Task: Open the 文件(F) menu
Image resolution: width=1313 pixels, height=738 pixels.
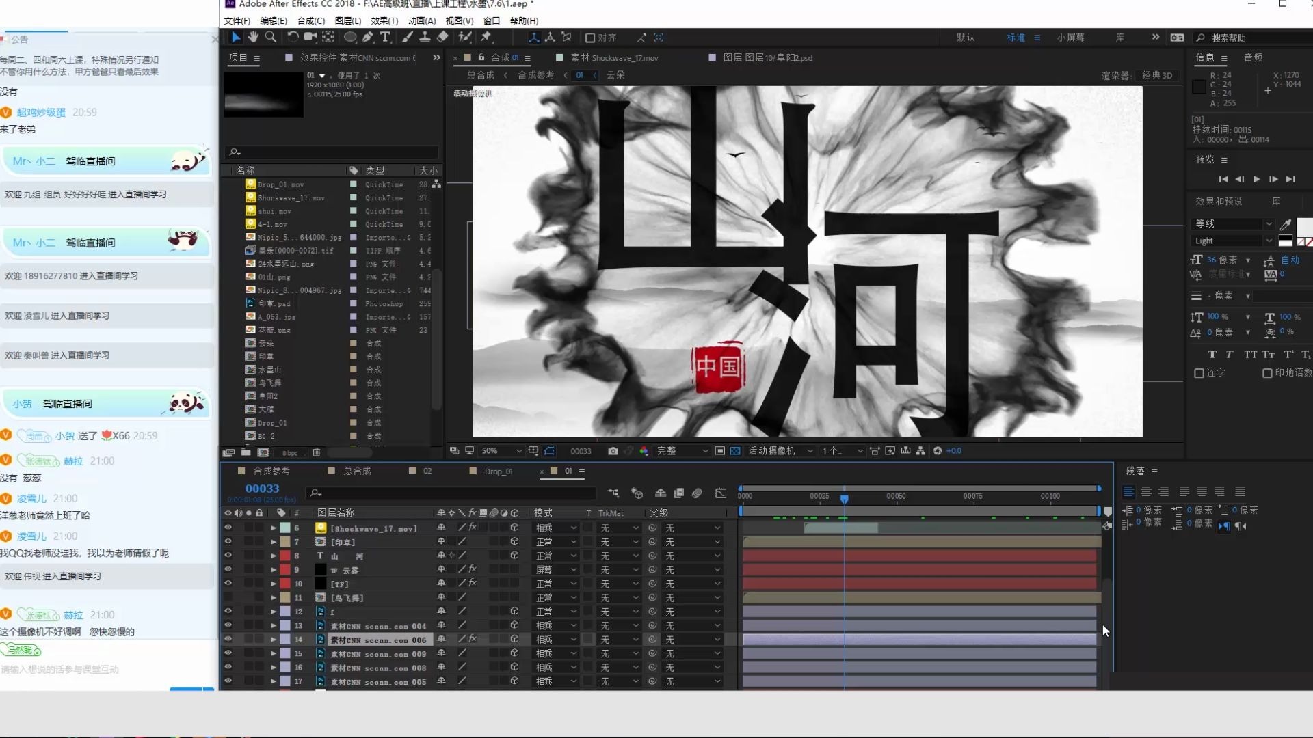Action: (237, 20)
